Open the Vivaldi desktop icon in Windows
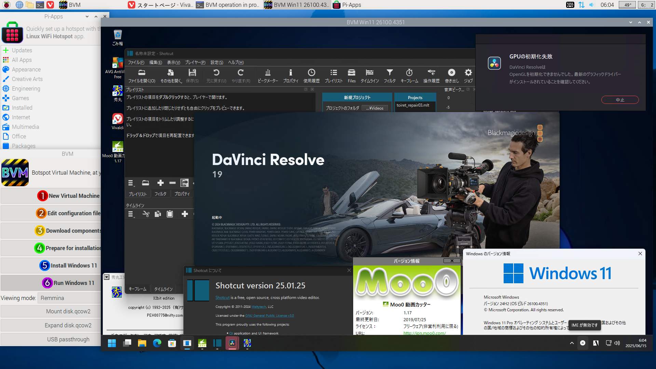 [x=118, y=121]
